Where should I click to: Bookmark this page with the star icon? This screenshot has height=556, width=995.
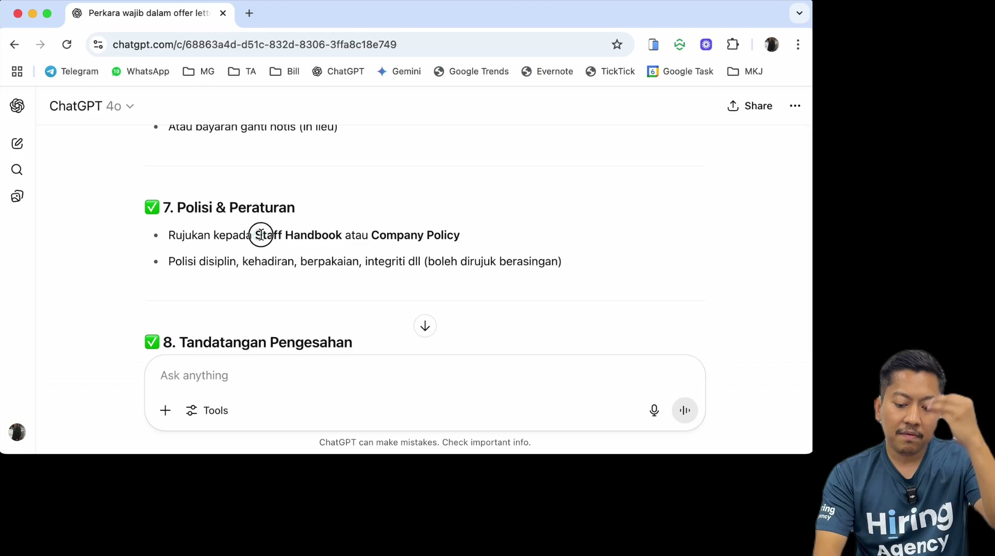coord(617,45)
